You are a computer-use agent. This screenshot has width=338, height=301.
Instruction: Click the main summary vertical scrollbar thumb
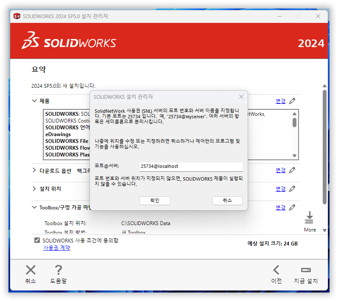click(x=324, y=147)
